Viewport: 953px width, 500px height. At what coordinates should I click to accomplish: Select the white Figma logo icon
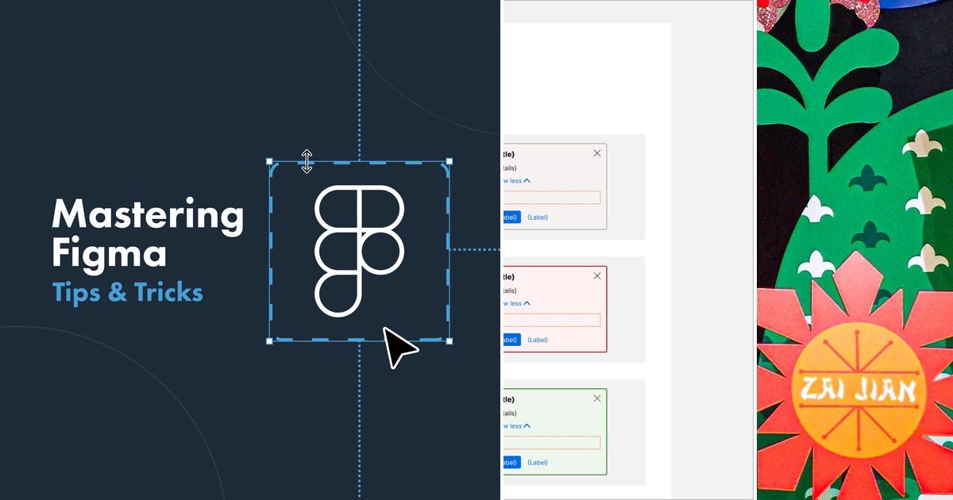360,250
